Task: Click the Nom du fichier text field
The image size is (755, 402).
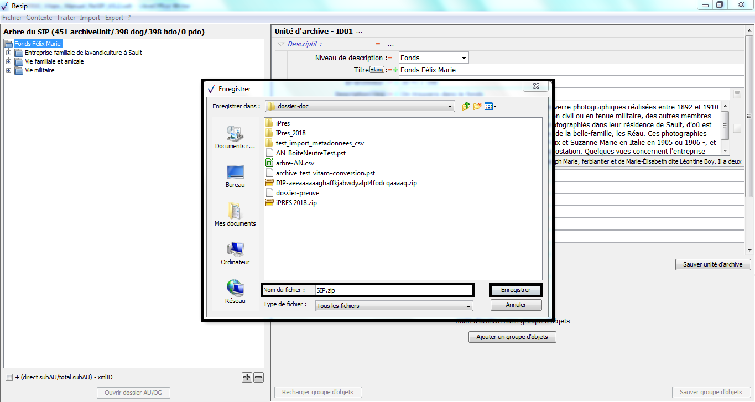Action: point(393,290)
